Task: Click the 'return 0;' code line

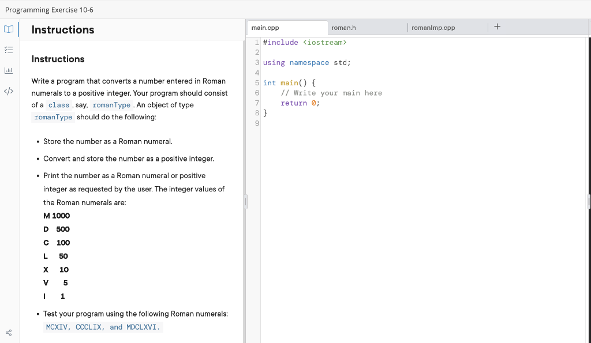Action: [x=300, y=103]
